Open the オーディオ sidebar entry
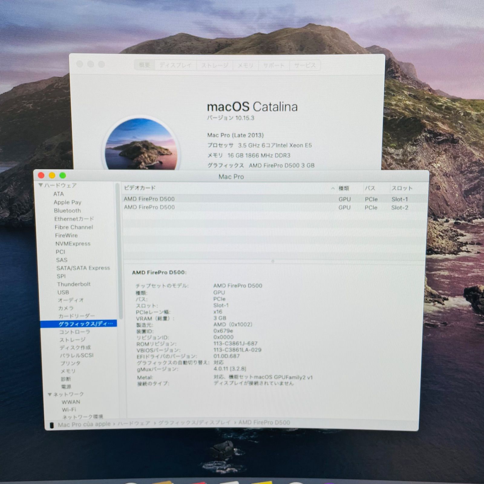This screenshot has height=484, width=484. pyautogui.click(x=71, y=300)
